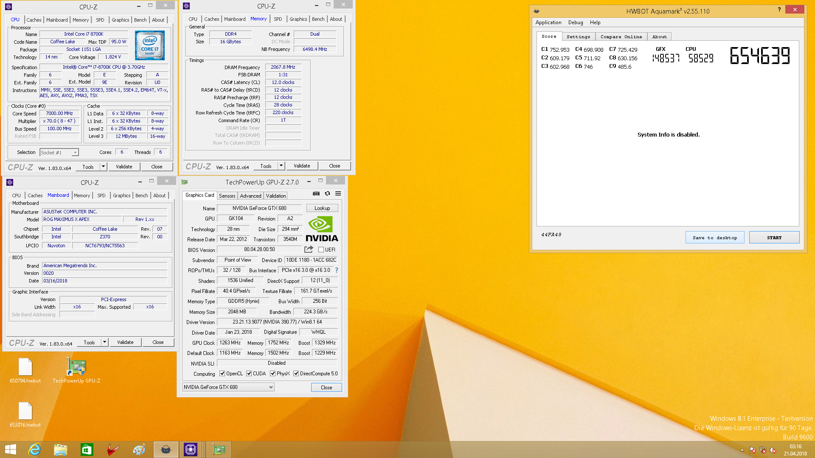Toggle the OpenCL checkbox
The image size is (815, 458).
(x=222, y=374)
